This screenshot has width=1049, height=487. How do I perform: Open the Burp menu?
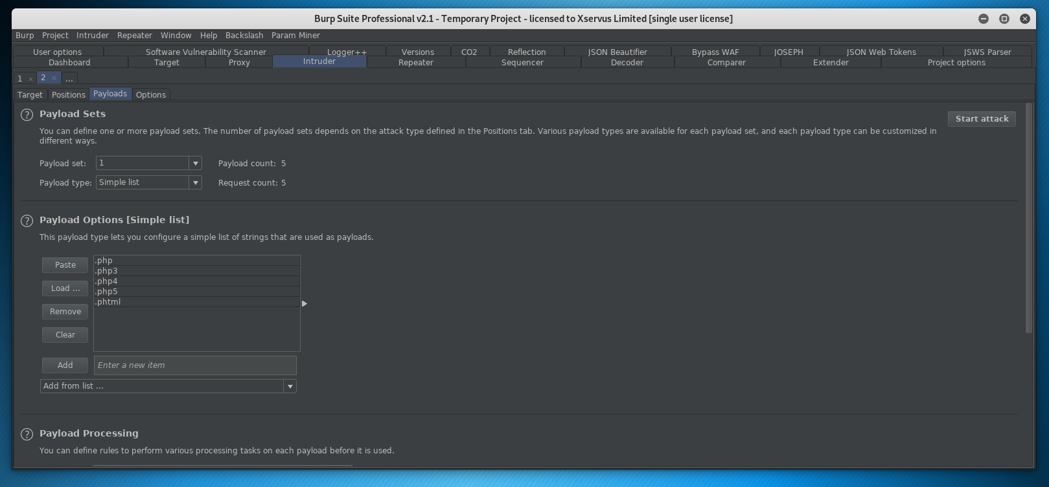25,36
